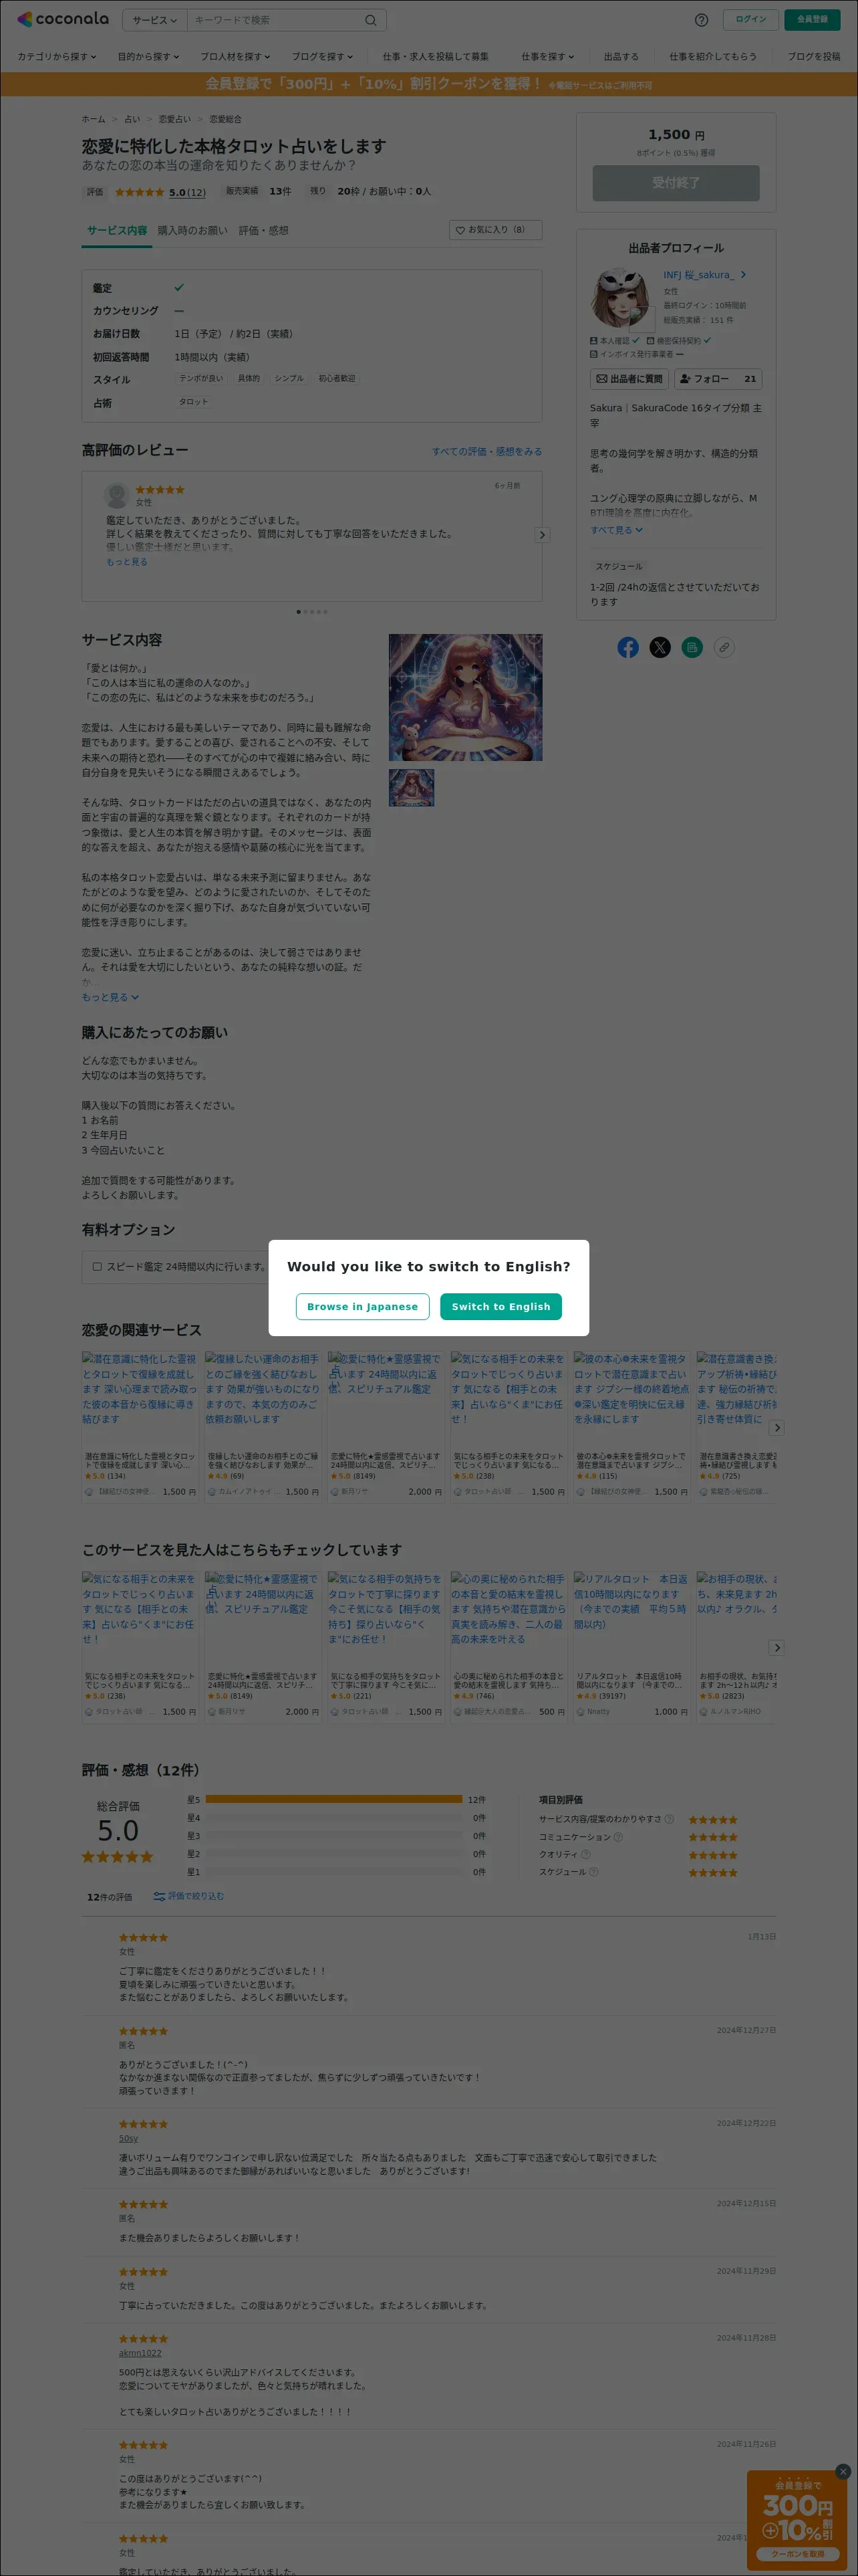The image size is (858, 2576).
Task: Open the 出品する menu item
Action: pos(620,57)
